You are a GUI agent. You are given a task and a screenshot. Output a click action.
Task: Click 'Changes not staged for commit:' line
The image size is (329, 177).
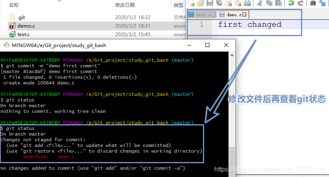pos(43,140)
